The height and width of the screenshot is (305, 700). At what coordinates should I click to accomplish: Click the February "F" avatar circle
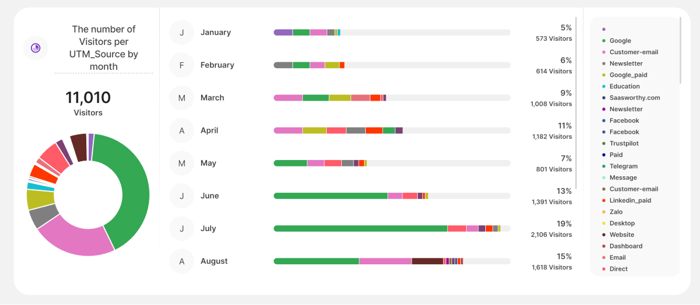[181, 65]
